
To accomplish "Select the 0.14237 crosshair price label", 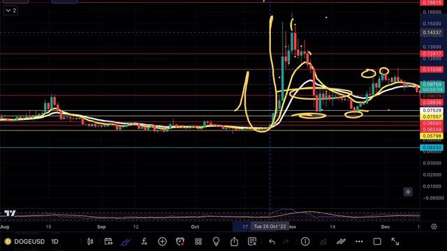I will point(432,33).
